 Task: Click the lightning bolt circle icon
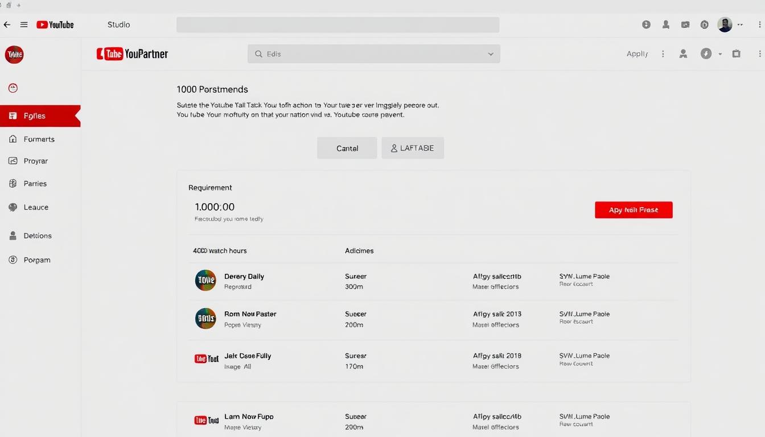point(706,53)
